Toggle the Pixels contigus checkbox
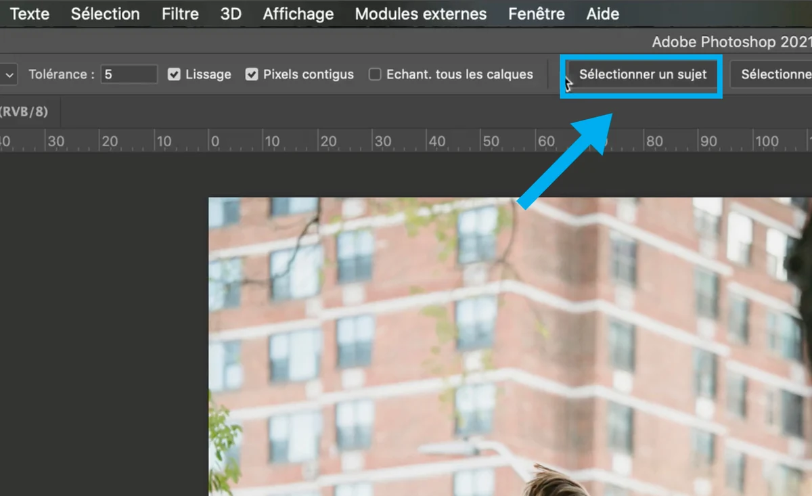Image resolution: width=812 pixels, height=496 pixels. point(252,74)
